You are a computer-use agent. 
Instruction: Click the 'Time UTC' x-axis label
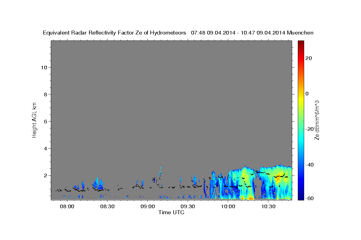171,212
